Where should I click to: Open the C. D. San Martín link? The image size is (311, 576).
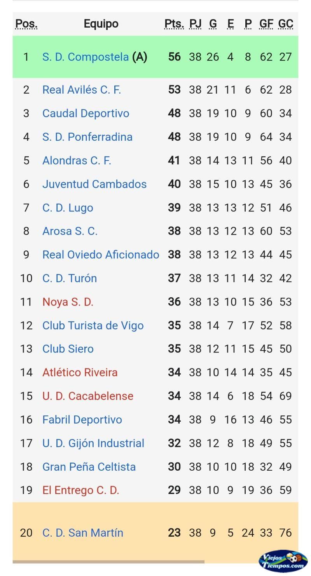coord(83,532)
